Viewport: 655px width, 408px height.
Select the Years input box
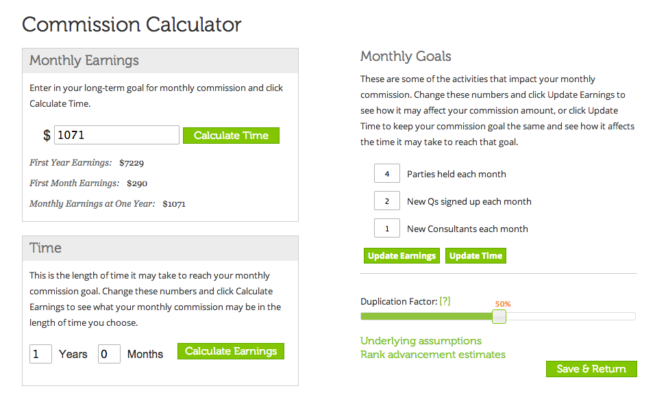click(x=40, y=354)
